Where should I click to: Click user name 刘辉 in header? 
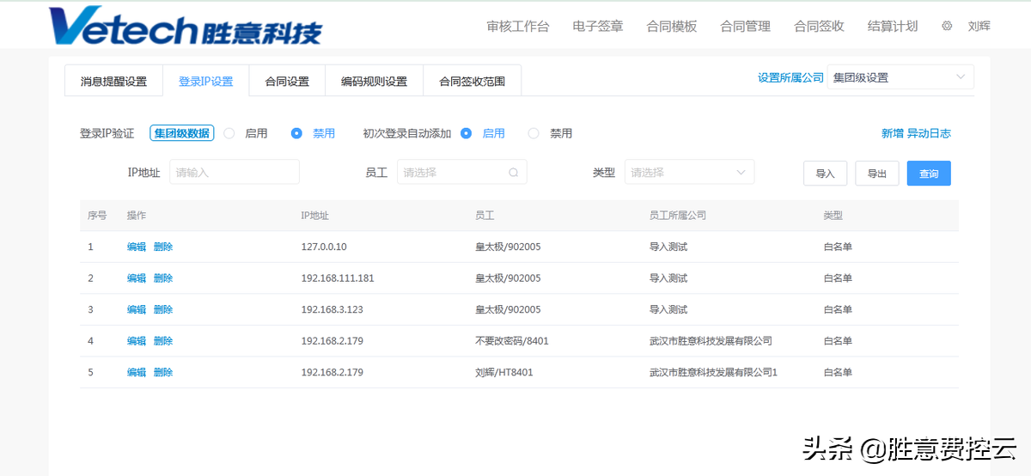tap(979, 26)
